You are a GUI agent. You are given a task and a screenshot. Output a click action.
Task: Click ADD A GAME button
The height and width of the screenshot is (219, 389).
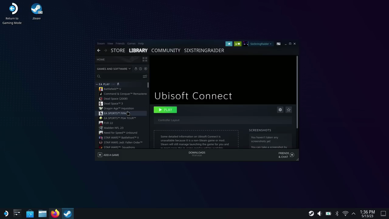[108, 155]
